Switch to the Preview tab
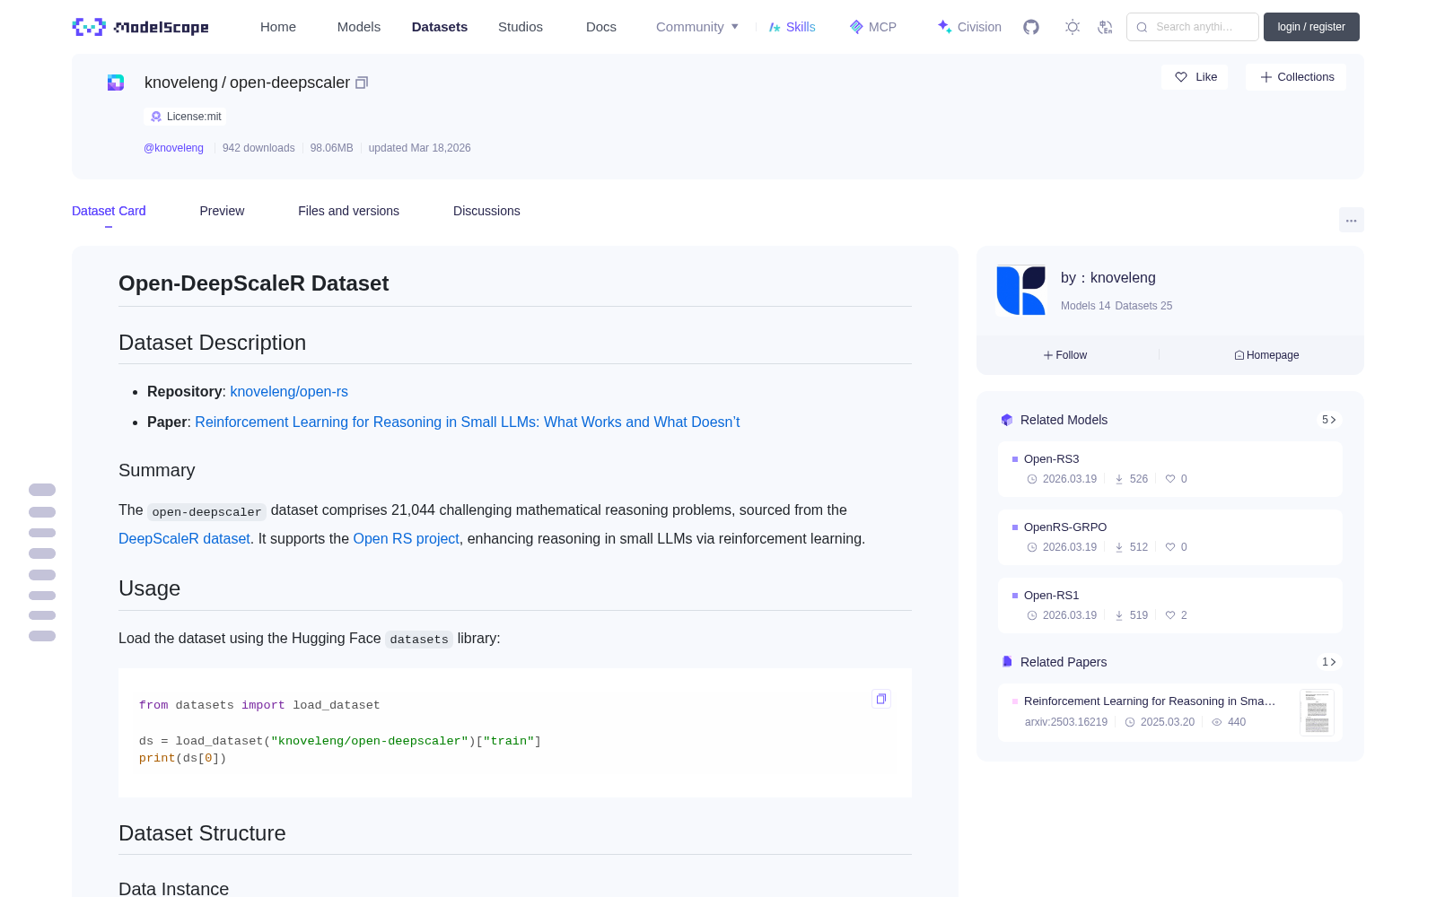This screenshot has height=897, width=1436. point(222,211)
